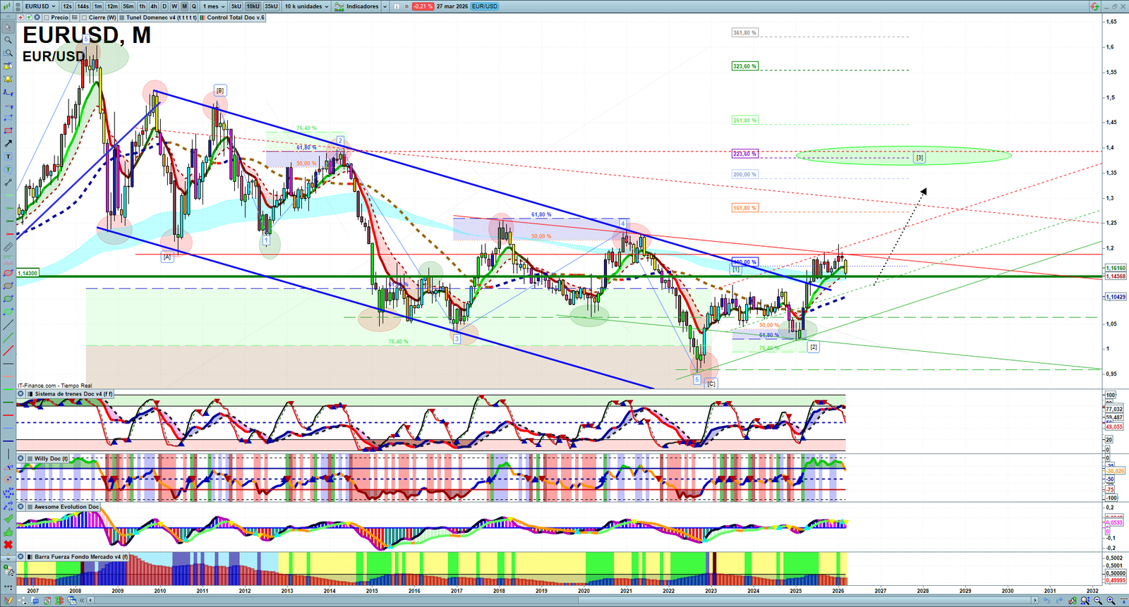Select the square T text tool
This screenshot has width=1129, height=607.
point(8,157)
